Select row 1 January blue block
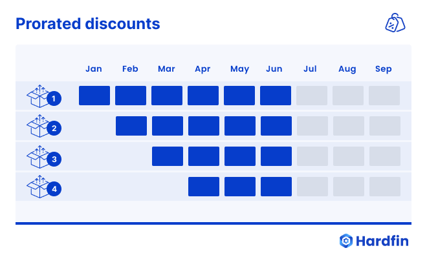The image size is (427, 257). (94, 96)
